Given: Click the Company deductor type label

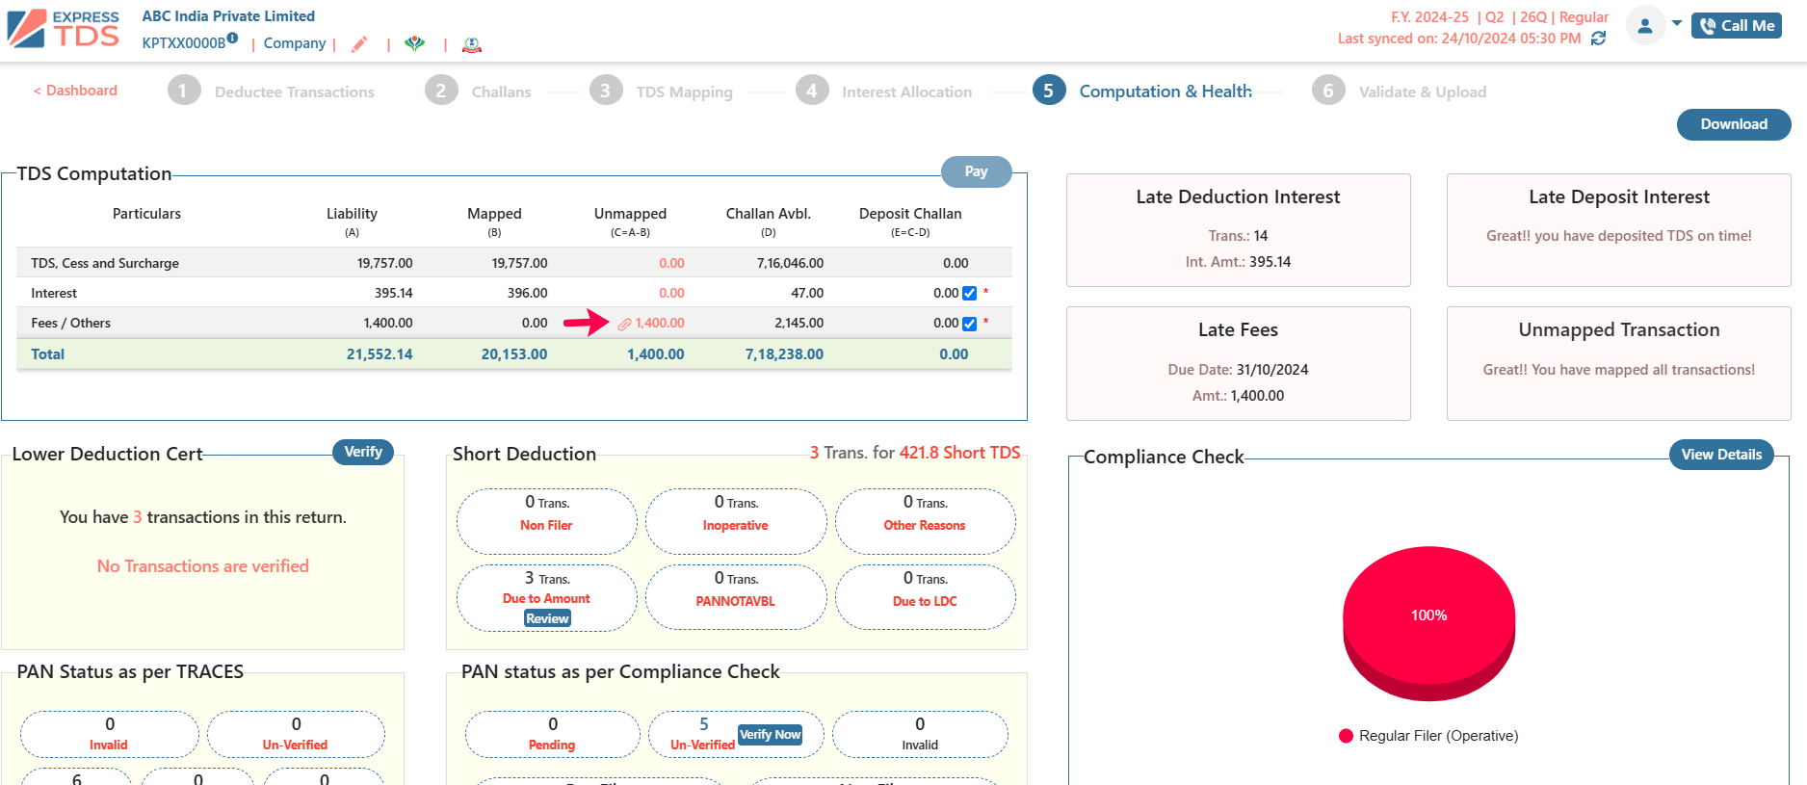Looking at the screenshot, I should click(x=295, y=43).
